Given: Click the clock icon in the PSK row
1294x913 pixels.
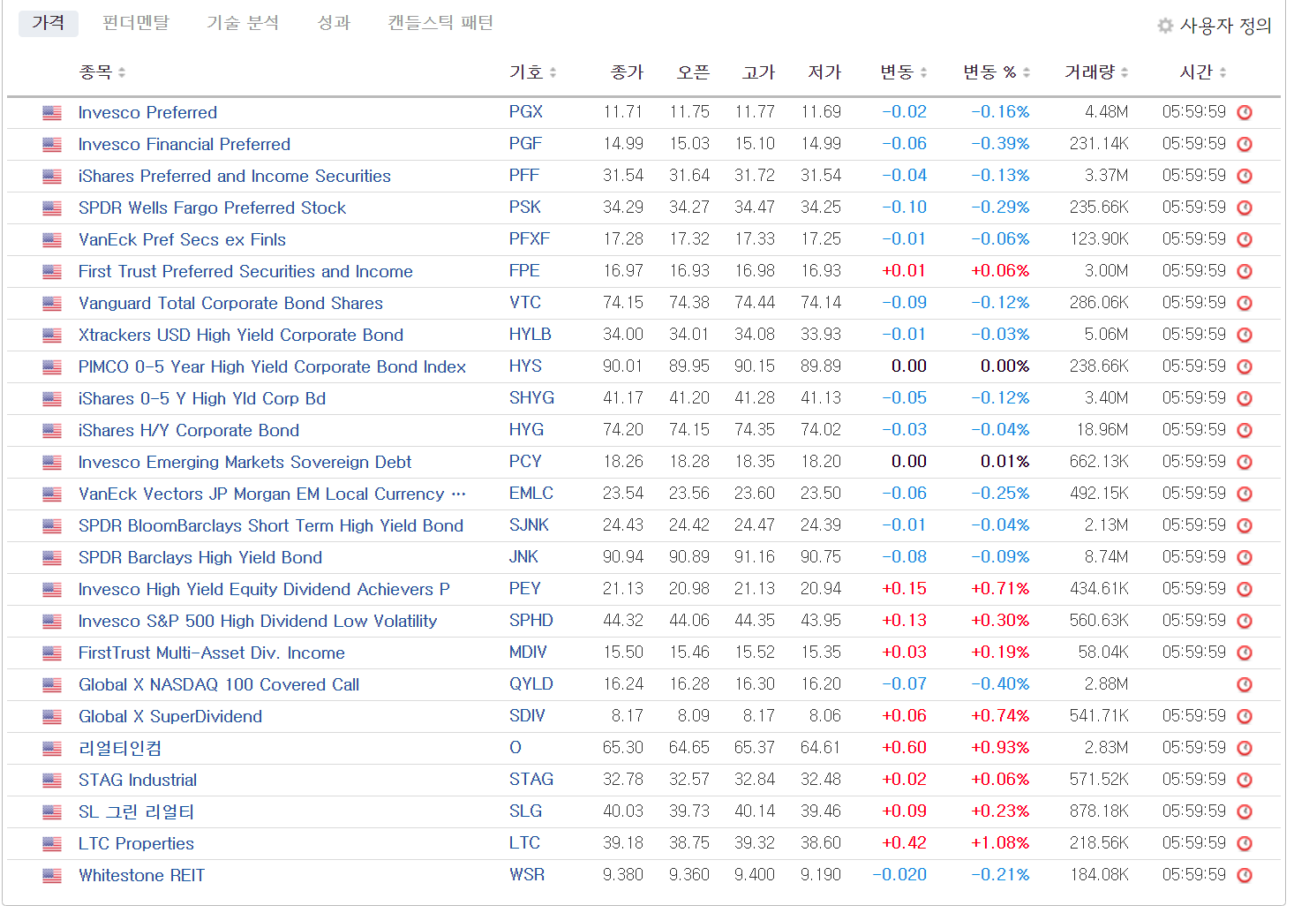Looking at the screenshot, I should click(1245, 208).
